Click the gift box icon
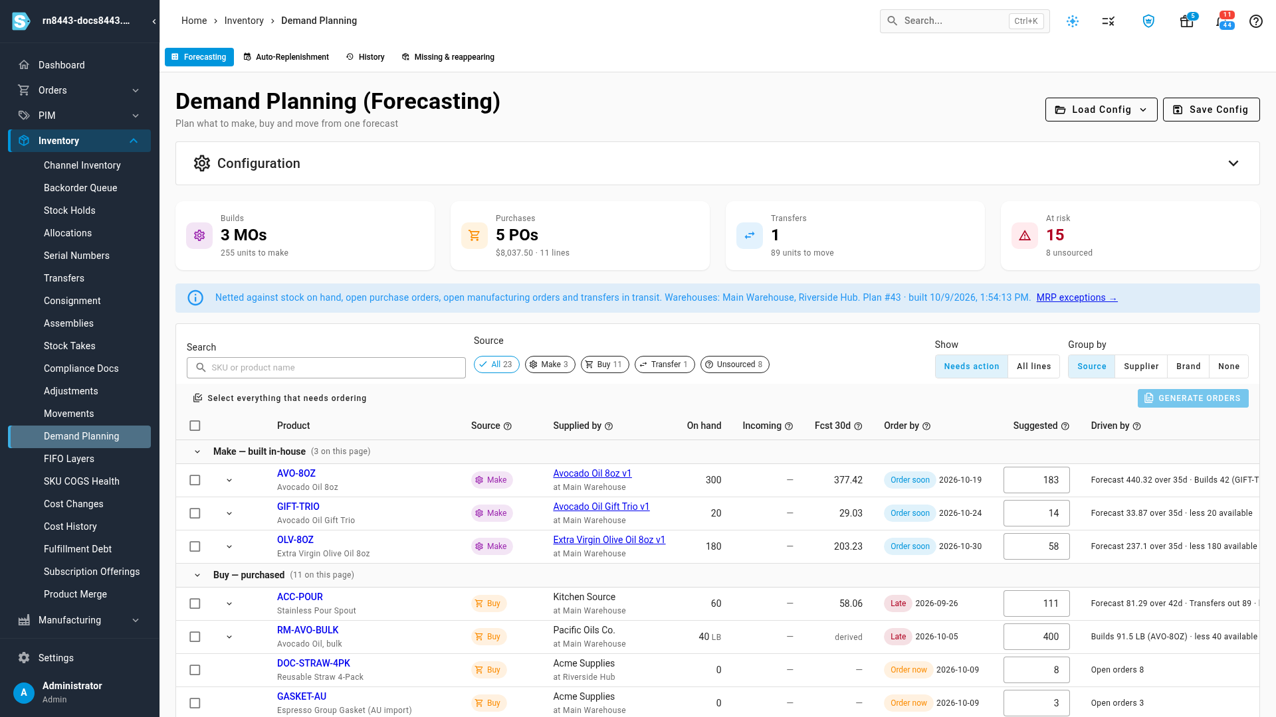 pyautogui.click(x=1186, y=21)
